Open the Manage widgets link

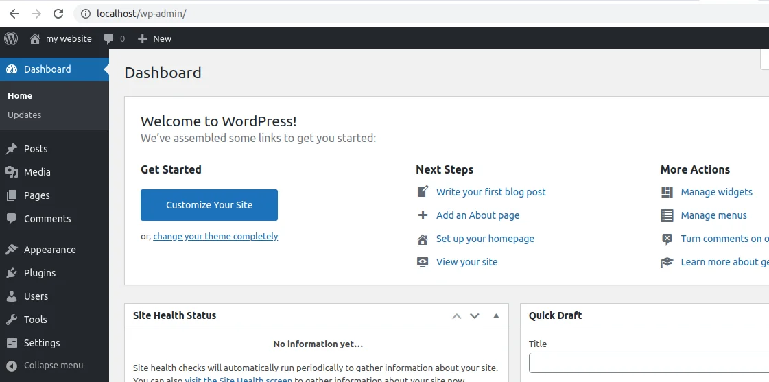point(717,192)
